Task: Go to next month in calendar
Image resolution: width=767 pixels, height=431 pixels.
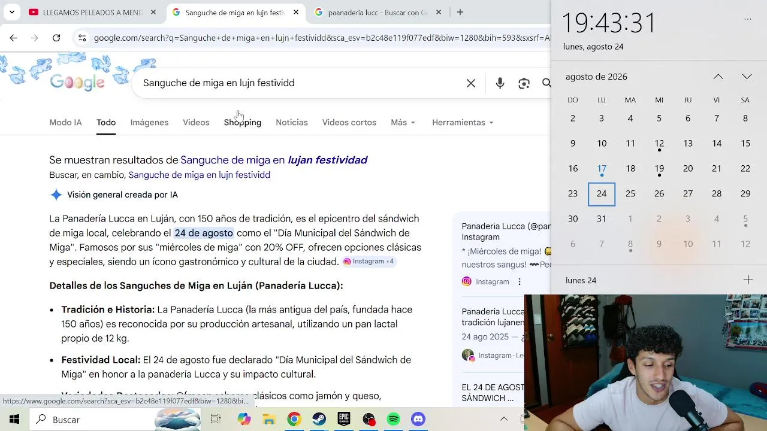Action: (747, 77)
